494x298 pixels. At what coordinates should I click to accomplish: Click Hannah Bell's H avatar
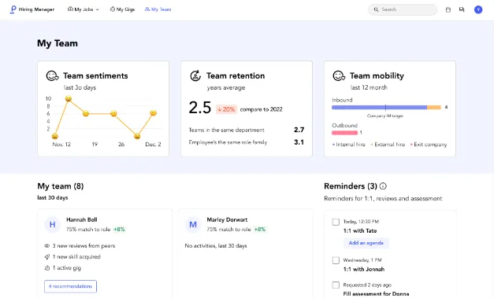53,224
